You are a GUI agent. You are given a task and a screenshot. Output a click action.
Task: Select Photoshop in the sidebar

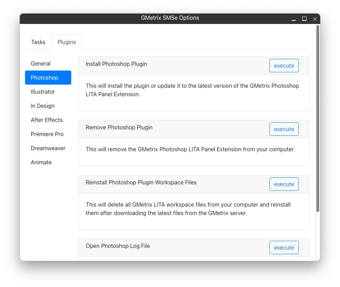(x=48, y=78)
